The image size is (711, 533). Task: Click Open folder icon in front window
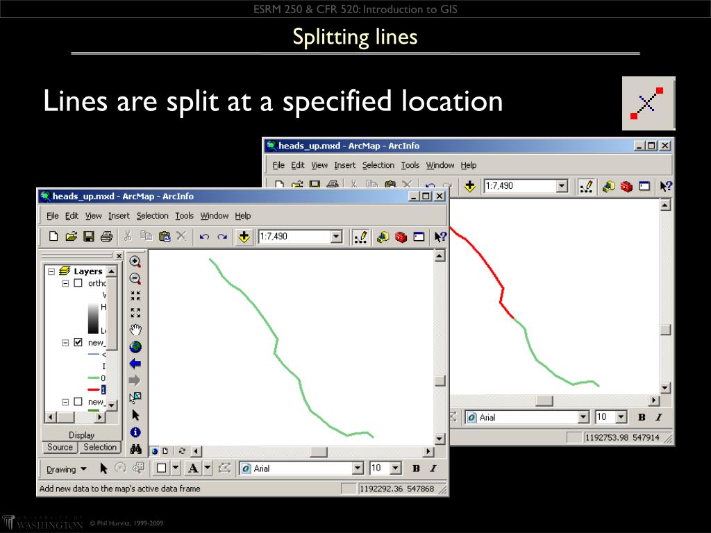pos(72,236)
